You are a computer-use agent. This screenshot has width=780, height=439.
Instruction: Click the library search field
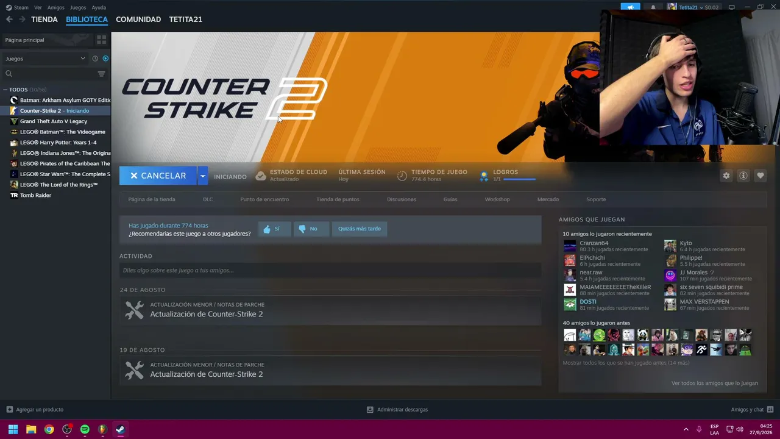pyautogui.click(x=49, y=74)
